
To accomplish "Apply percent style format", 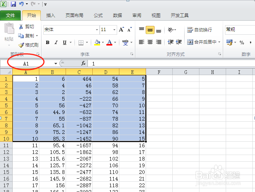I will coord(242,43).
